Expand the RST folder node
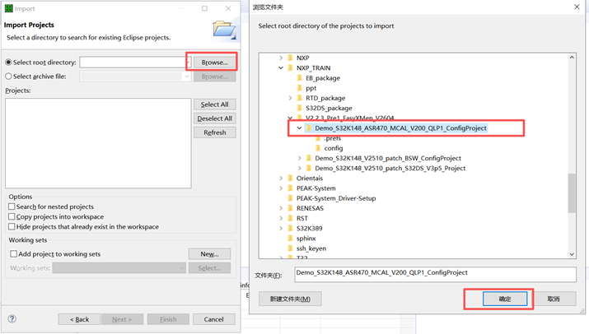 click(x=281, y=218)
